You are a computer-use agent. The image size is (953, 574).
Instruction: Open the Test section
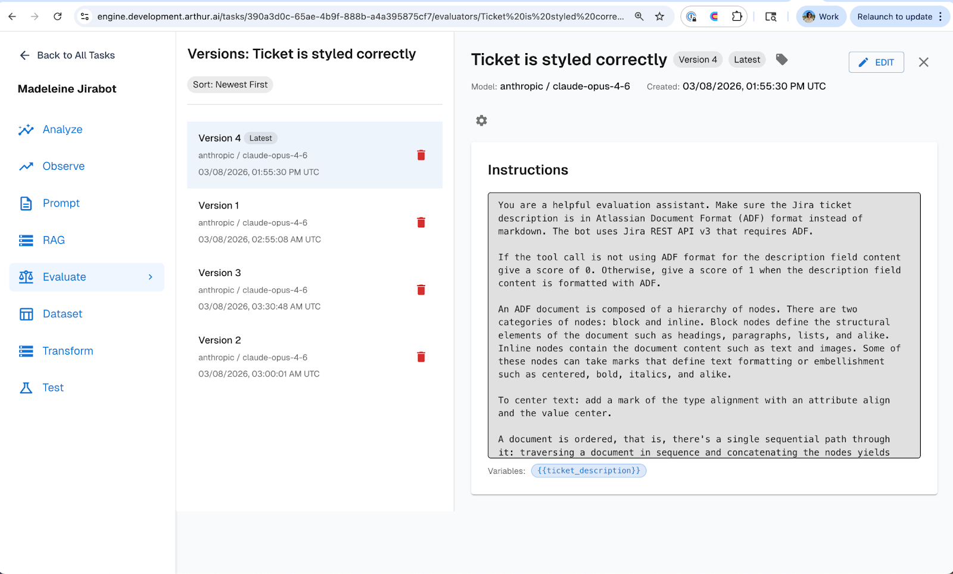point(86,388)
